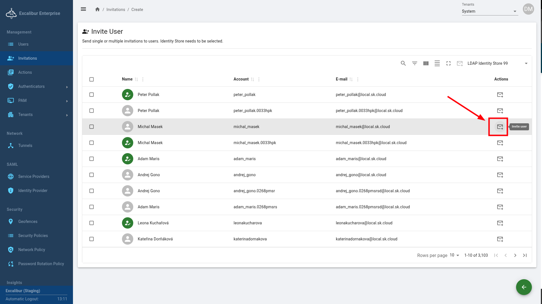Check the select-all header checkbox

(x=92, y=79)
